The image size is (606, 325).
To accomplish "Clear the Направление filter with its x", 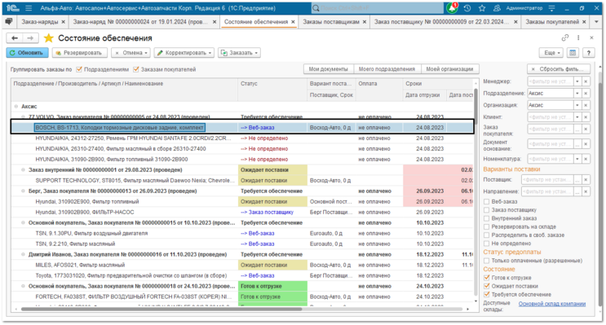I will point(586,191).
